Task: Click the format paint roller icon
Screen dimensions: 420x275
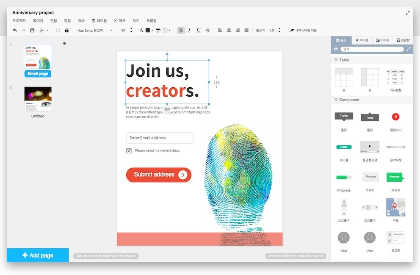Action: 158,30
